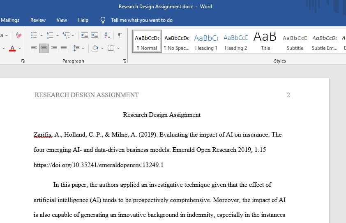Click Decrease Indent icon
Screen dimensions: 346x223
tap(85, 35)
